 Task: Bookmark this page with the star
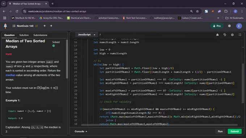198,11
